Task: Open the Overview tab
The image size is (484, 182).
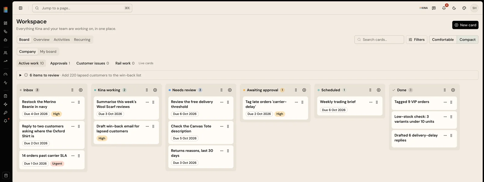Action: 41,40
